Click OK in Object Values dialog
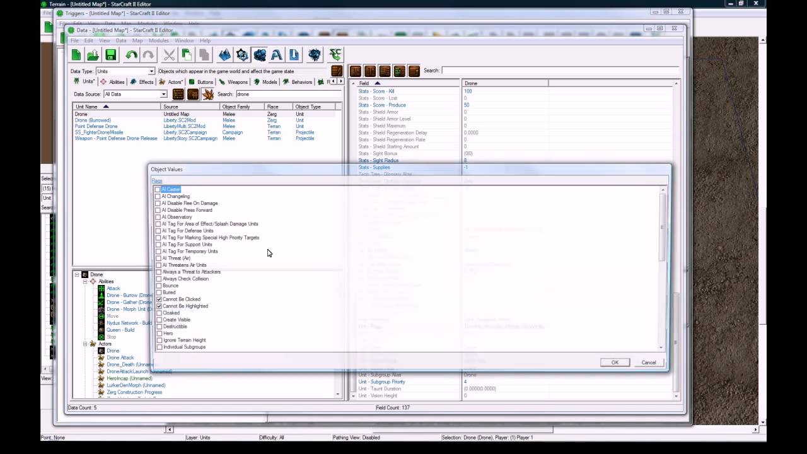 [x=615, y=363]
